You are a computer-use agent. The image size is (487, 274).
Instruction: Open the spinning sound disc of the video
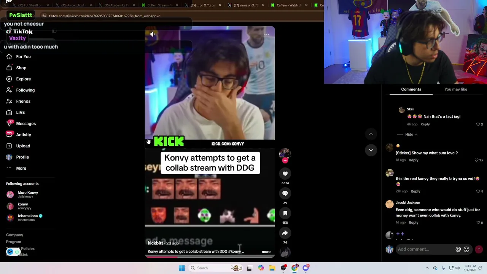pos(285,252)
